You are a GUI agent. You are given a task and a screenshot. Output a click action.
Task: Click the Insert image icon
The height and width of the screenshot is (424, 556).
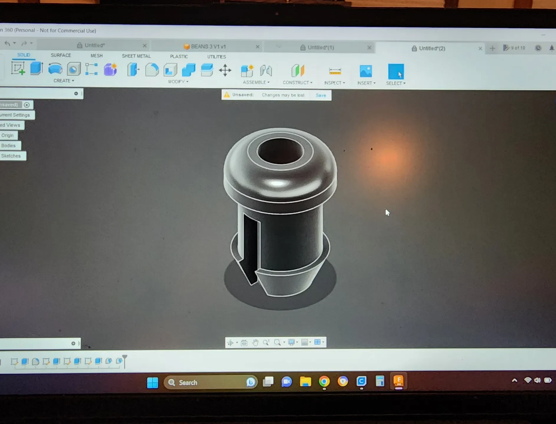(366, 72)
